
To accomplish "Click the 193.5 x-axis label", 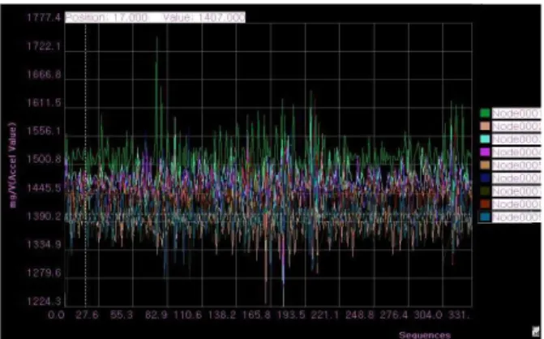I will click(x=291, y=315).
